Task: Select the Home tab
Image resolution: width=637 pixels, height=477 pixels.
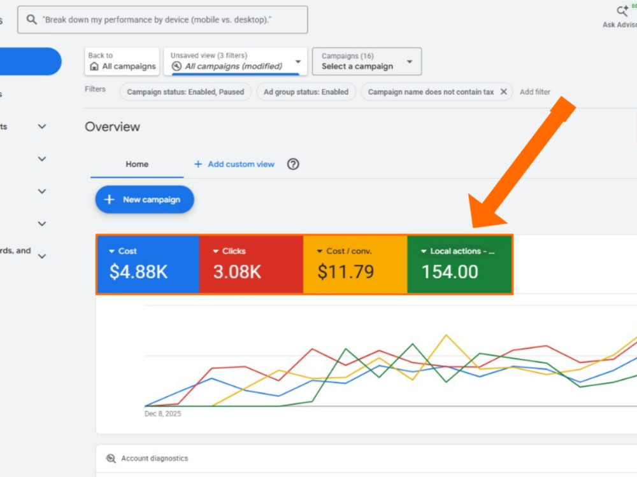Action: point(137,164)
